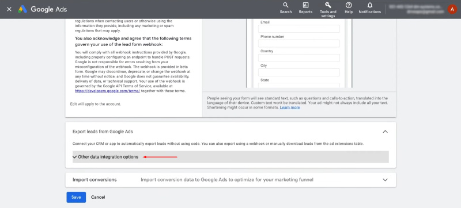Click inside the State preview field
The width and height of the screenshot is (461, 208).
299,85
